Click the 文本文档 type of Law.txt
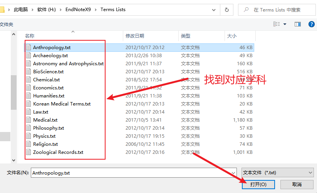Image resolution: width=317 pixels, height=193 pixels. (x=190, y=112)
